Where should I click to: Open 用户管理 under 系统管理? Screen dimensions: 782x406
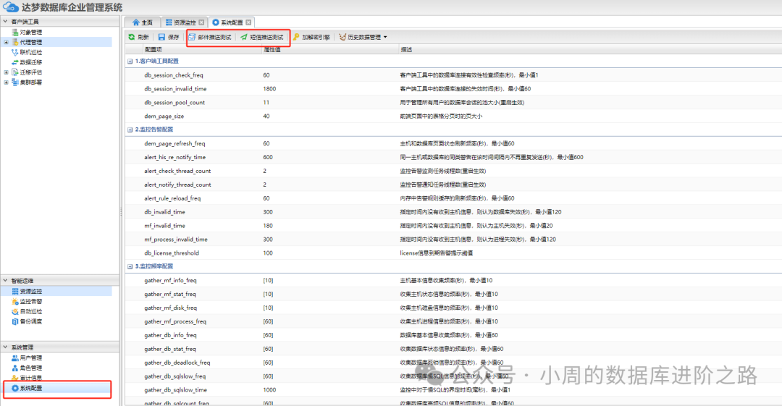[x=31, y=358]
